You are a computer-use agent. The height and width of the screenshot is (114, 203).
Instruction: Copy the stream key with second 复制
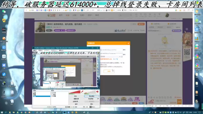(124, 54)
